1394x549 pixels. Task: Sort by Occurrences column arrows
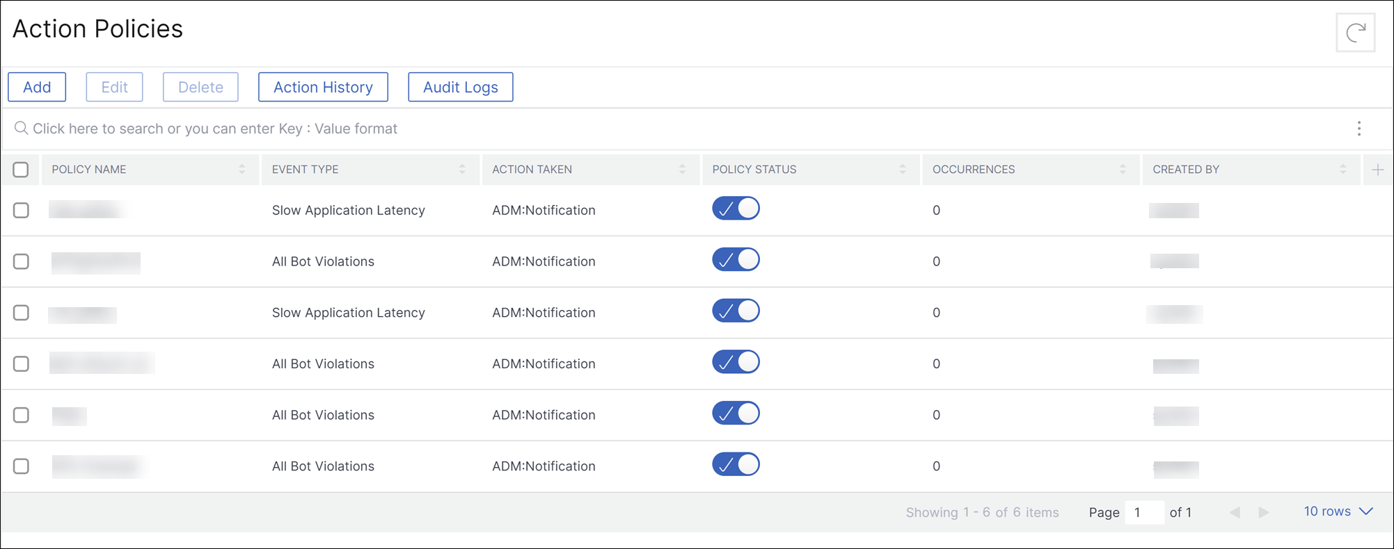[x=1123, y=170]
